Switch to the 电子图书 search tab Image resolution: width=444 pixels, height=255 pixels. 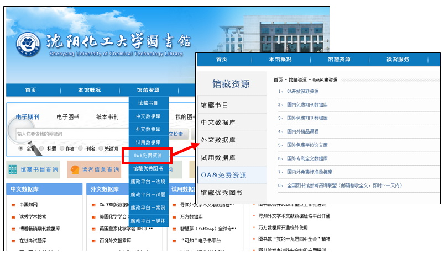point(68,117)
